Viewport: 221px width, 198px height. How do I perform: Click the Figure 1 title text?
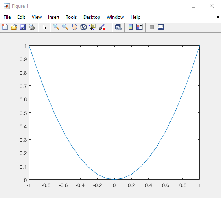point(20,6)
